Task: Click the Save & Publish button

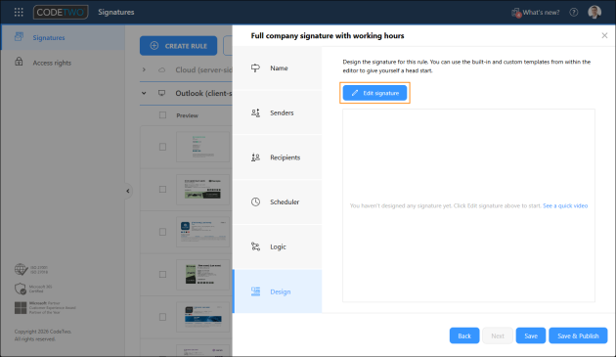Action: click(578, 335)
